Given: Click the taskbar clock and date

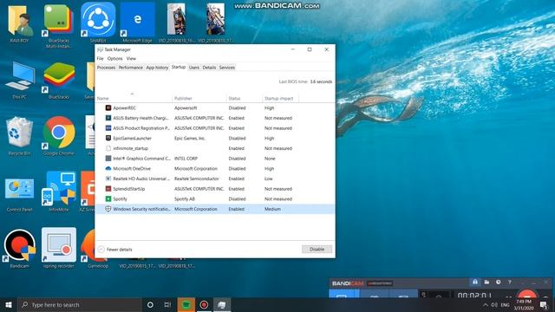Looking at the screenshot, I should coord(524,304).
